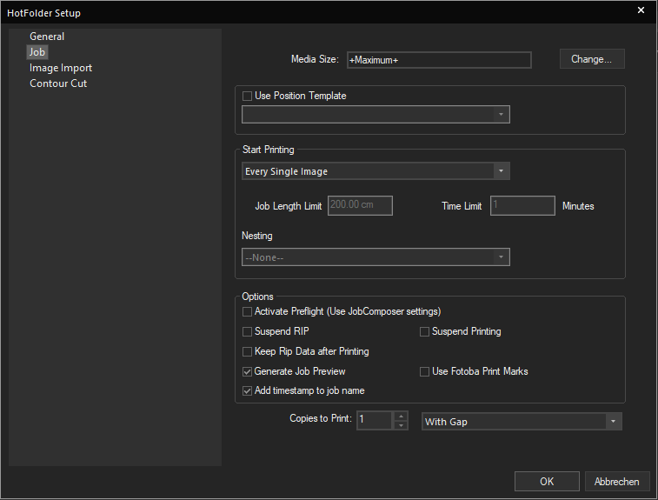Image resolution: width=658 pixels, height=500 pixels.
Task: Click the Job Length Limit field
Action: [x=360, y=206]
